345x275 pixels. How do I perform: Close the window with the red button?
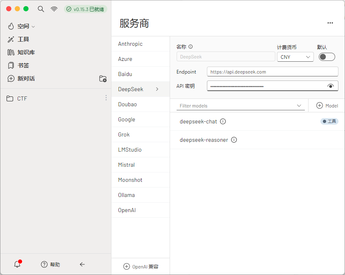9,9
